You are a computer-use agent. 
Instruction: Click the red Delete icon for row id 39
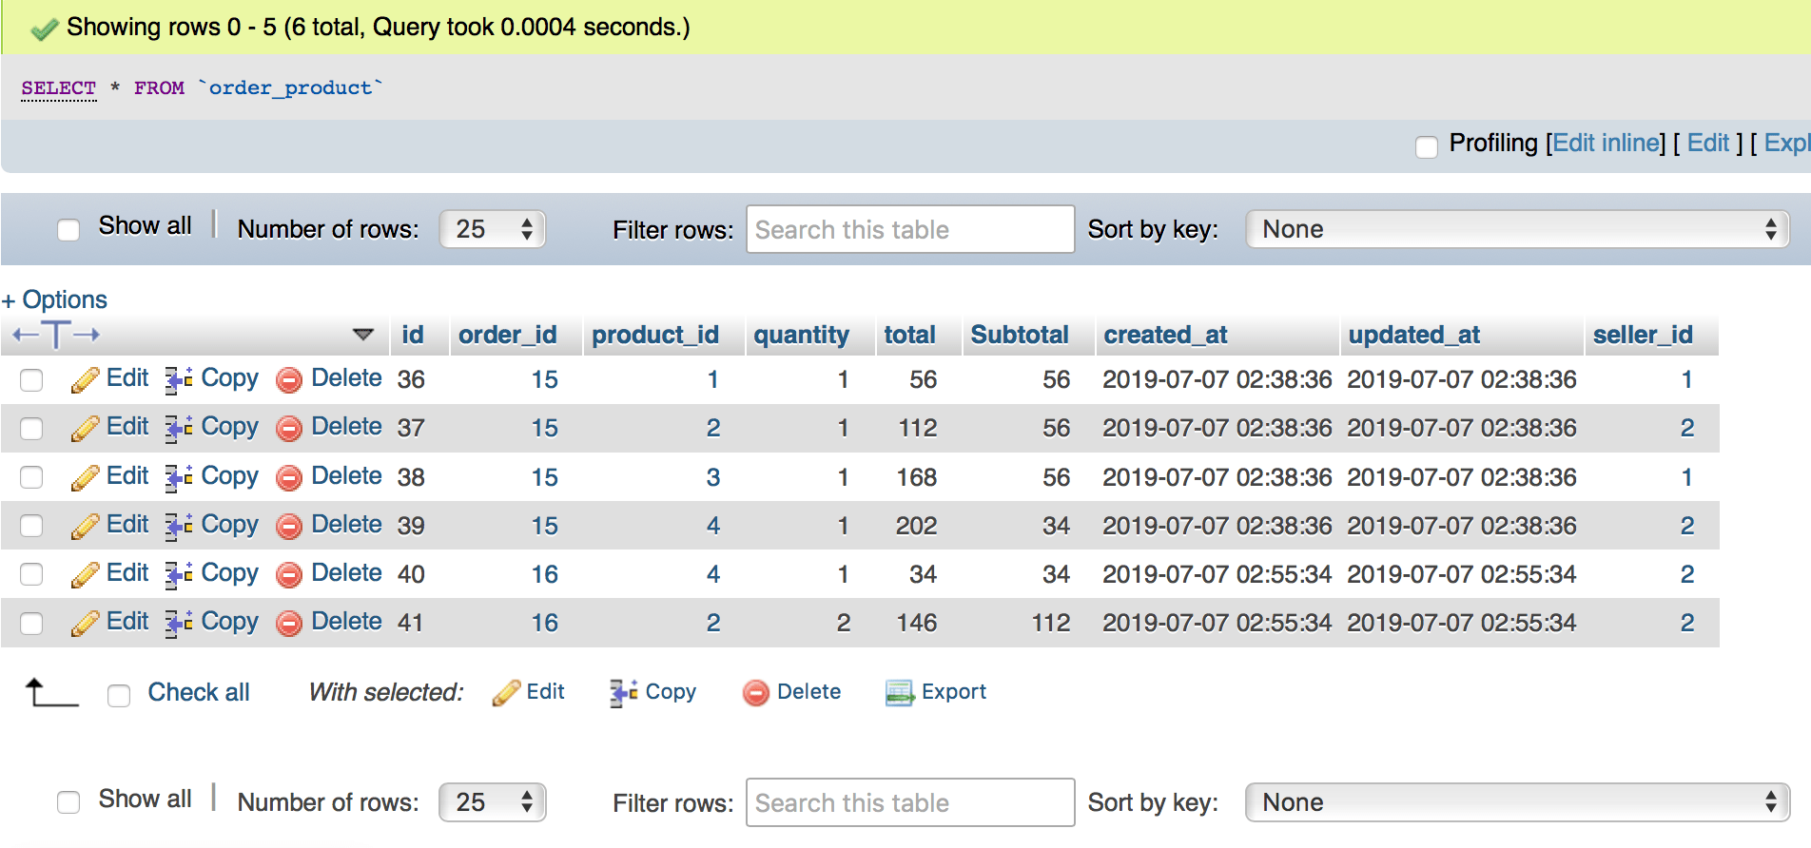(x=289, y=527)
